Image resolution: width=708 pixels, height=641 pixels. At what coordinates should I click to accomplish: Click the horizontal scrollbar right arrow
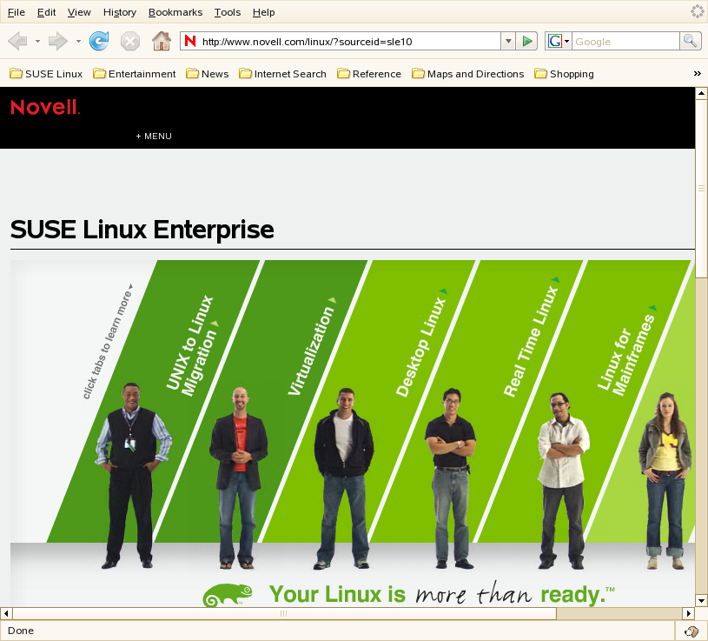[689, 613]
